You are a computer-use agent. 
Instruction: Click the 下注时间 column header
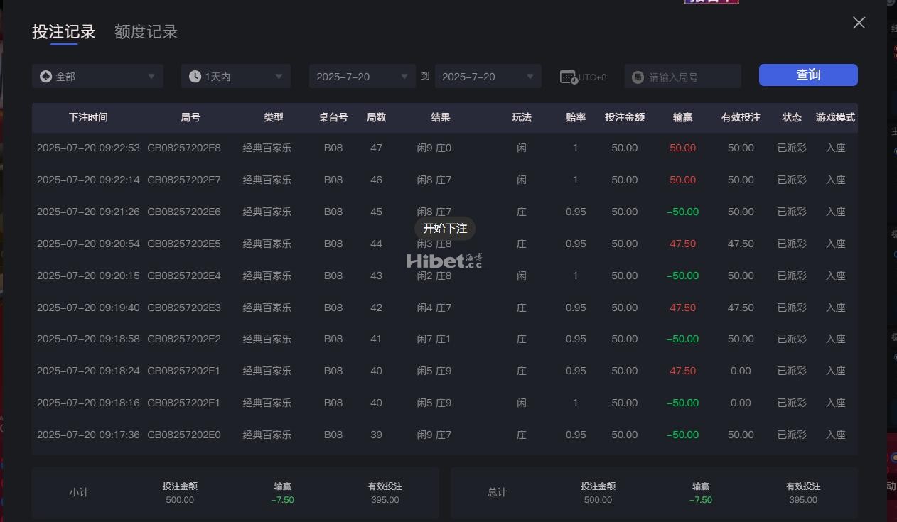point(88,118)
